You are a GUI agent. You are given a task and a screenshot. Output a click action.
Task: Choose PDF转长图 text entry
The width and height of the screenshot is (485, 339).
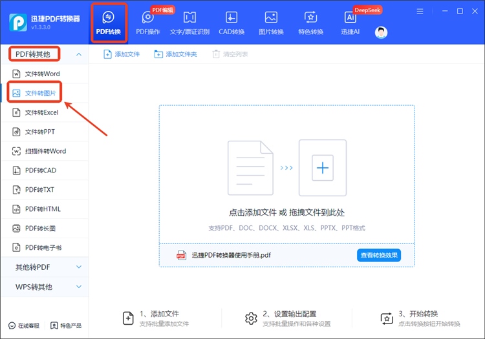(40, 229)
